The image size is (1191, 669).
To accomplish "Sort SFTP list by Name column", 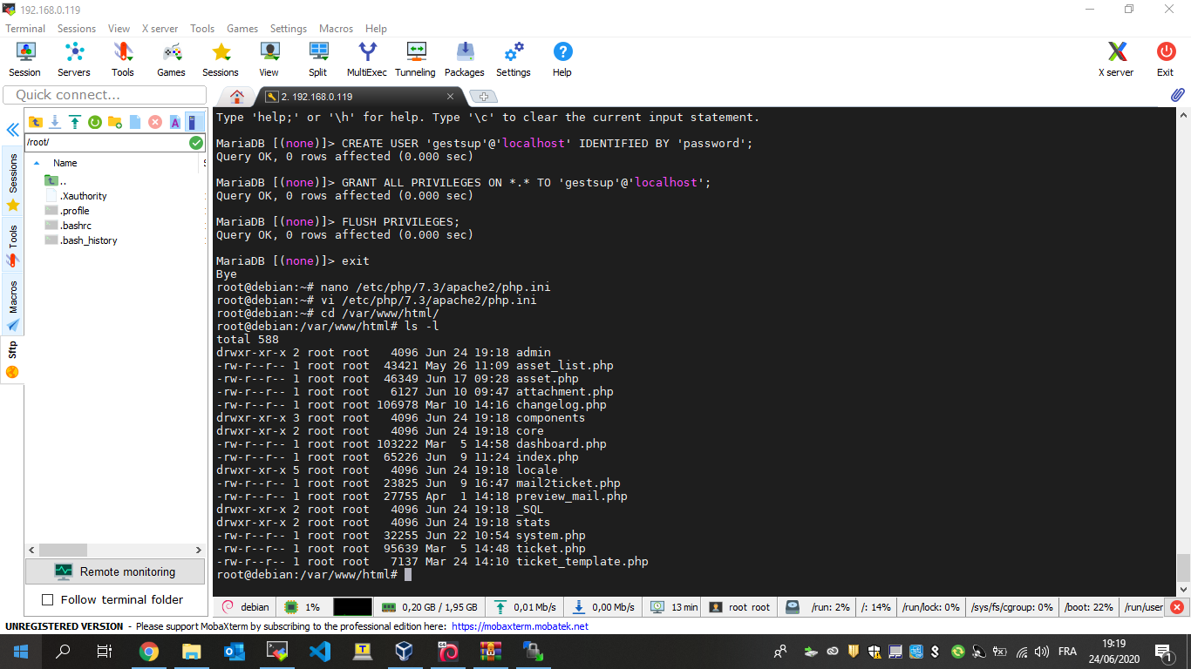I will (65, 163).
